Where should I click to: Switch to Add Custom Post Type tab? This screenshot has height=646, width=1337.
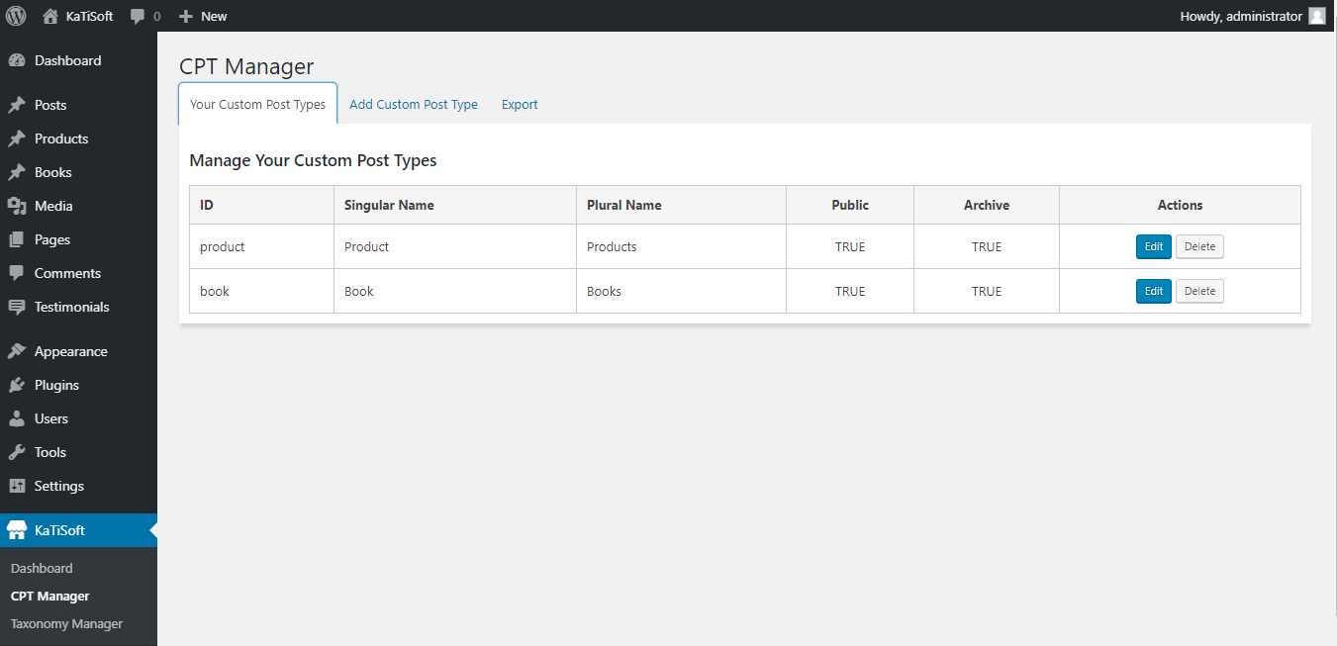coord(414,104)
